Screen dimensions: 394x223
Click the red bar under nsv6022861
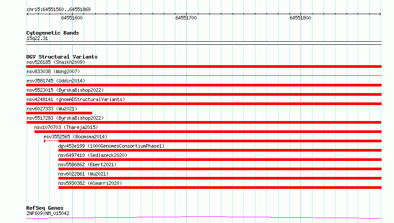coord(220,178)
